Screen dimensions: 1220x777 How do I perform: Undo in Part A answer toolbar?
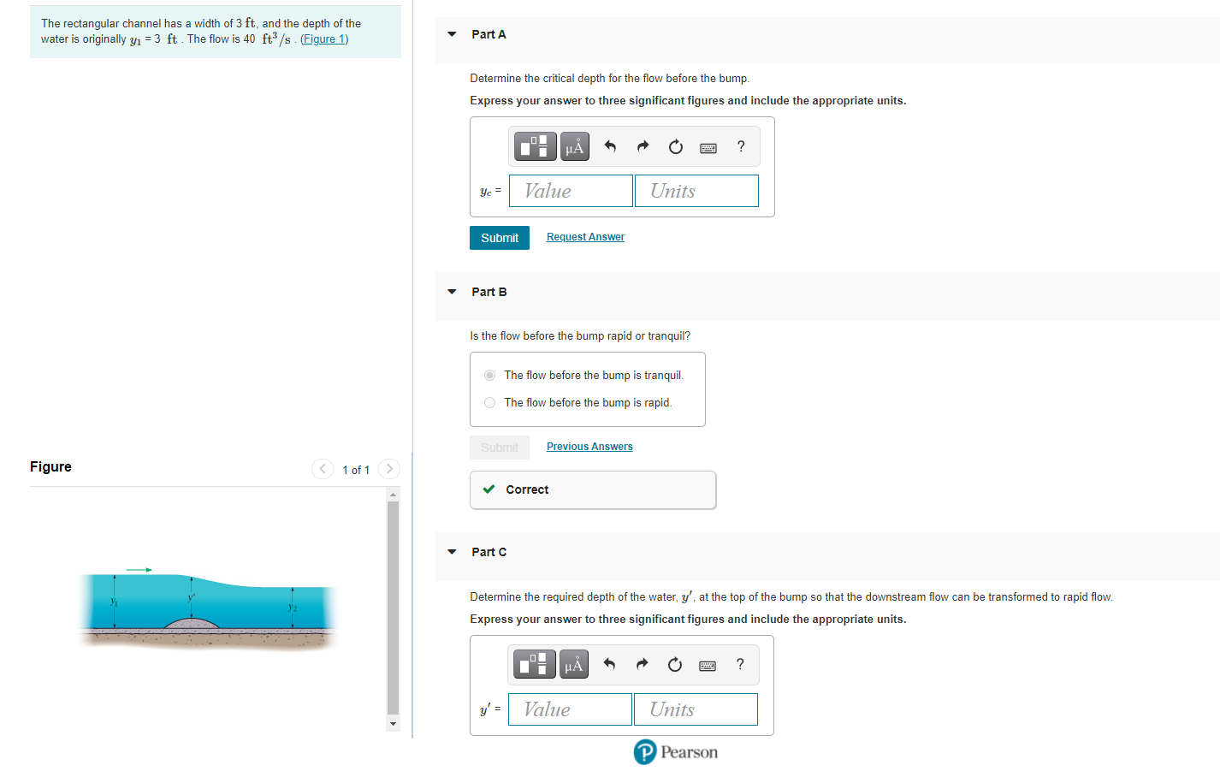(610, 146)
